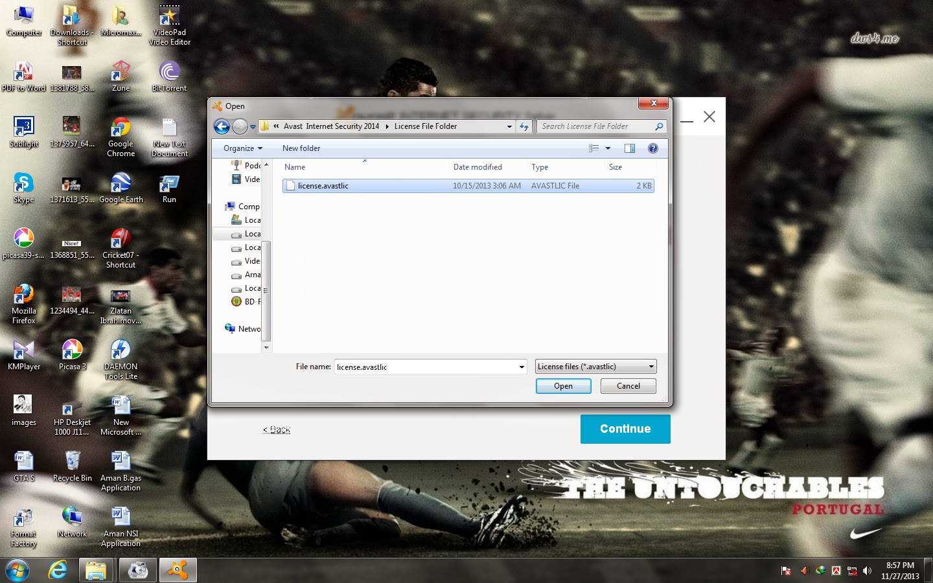Select the Format Factory desktop icon

click(x=23, y=527)
